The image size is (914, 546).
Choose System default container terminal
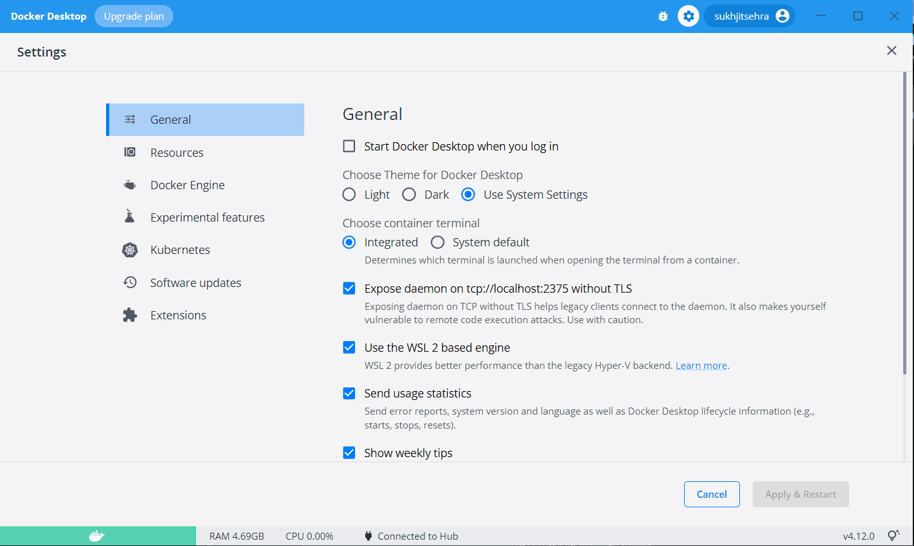pos(438,242)
